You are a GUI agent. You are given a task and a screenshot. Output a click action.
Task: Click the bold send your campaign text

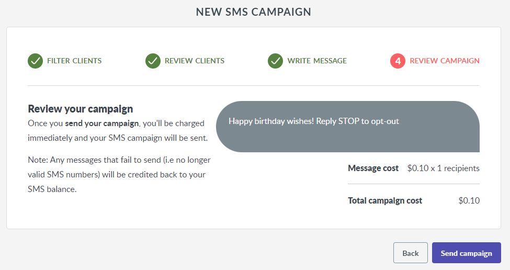pyautogui.click(x=102, y=123)
